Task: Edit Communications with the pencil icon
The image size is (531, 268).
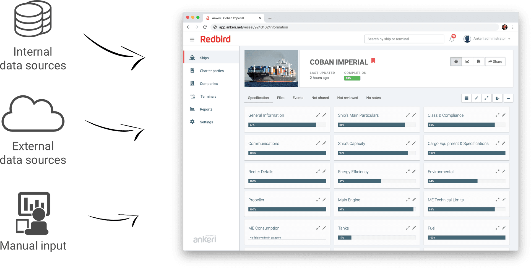Action: 324,143
